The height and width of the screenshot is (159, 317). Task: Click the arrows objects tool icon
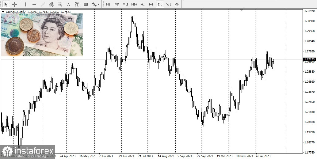94,4
